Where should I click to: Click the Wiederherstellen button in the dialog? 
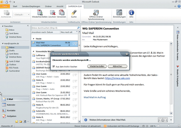[97, 66]
